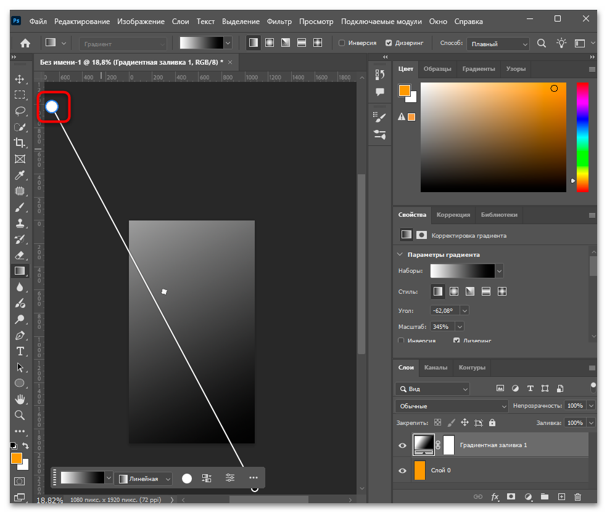This screenshot has height=513, width=607.
Task: Choose the Zoom tool in the toolbar
Action: click(x=20, y=415)
